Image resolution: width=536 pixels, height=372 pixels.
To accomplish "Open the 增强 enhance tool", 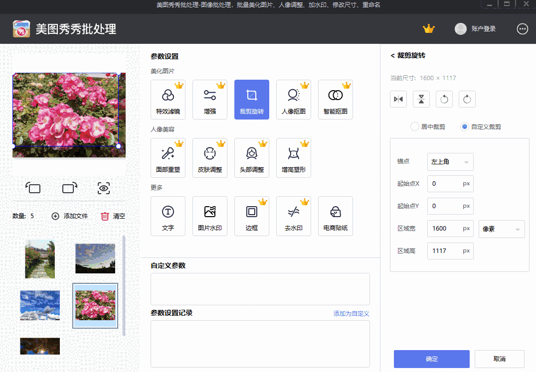I will pos(210,99).
